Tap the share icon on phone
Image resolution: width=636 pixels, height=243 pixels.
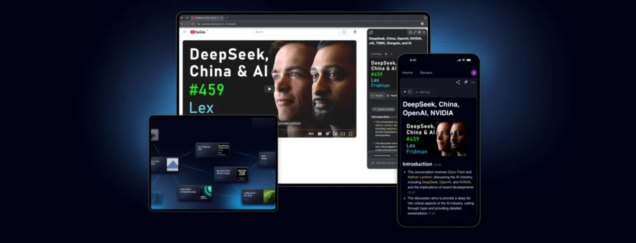458,82
